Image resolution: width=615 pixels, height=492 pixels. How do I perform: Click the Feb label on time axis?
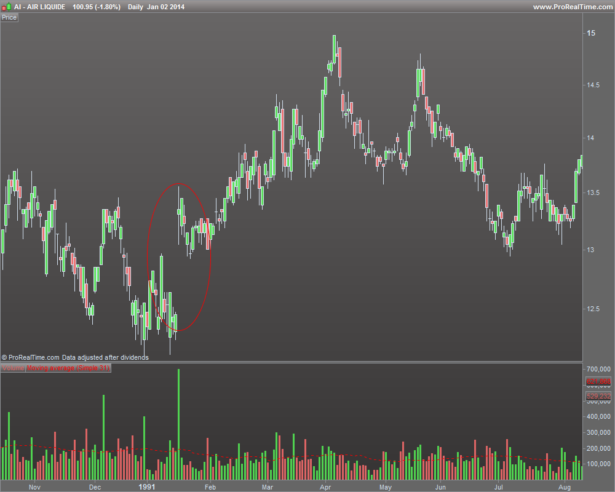coord(210,487)
